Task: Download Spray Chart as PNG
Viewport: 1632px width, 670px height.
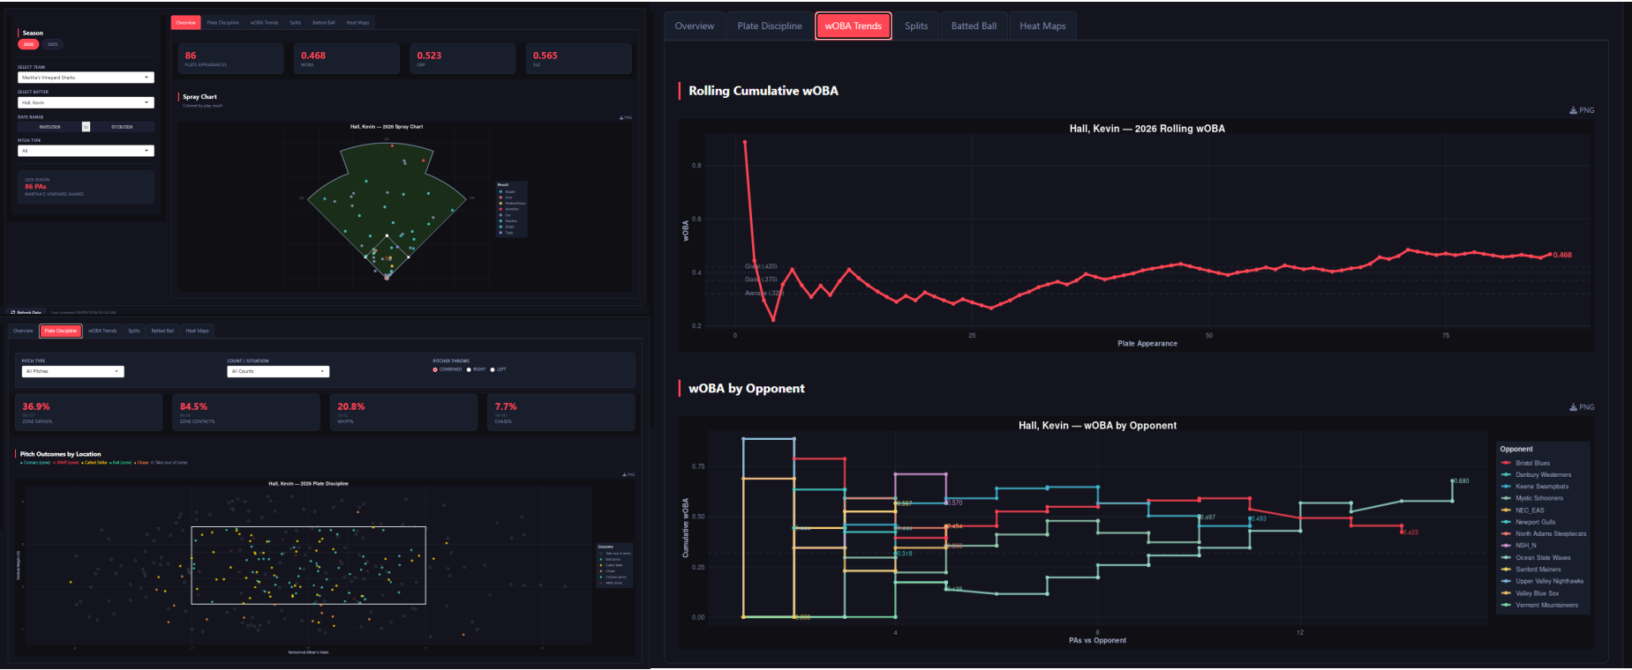Action: (x=626, y=117)
